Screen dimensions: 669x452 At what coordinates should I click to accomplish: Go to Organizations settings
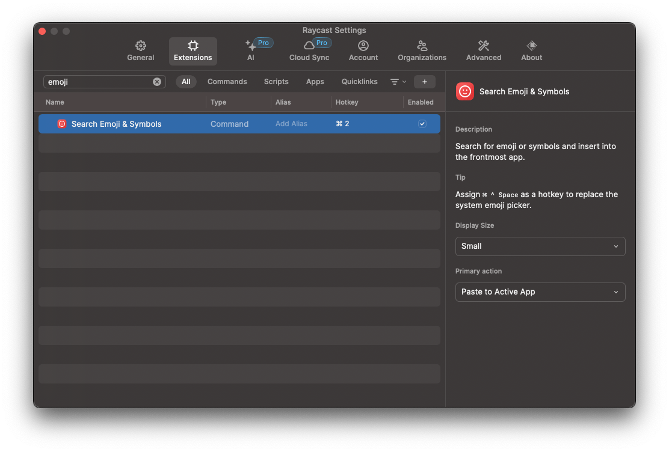coord(422,51)
